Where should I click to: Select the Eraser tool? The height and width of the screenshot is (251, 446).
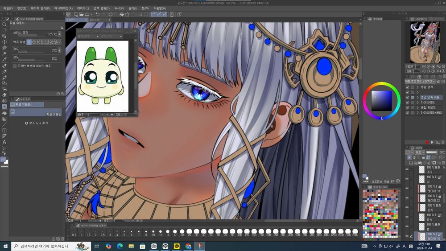coord(4,95)
